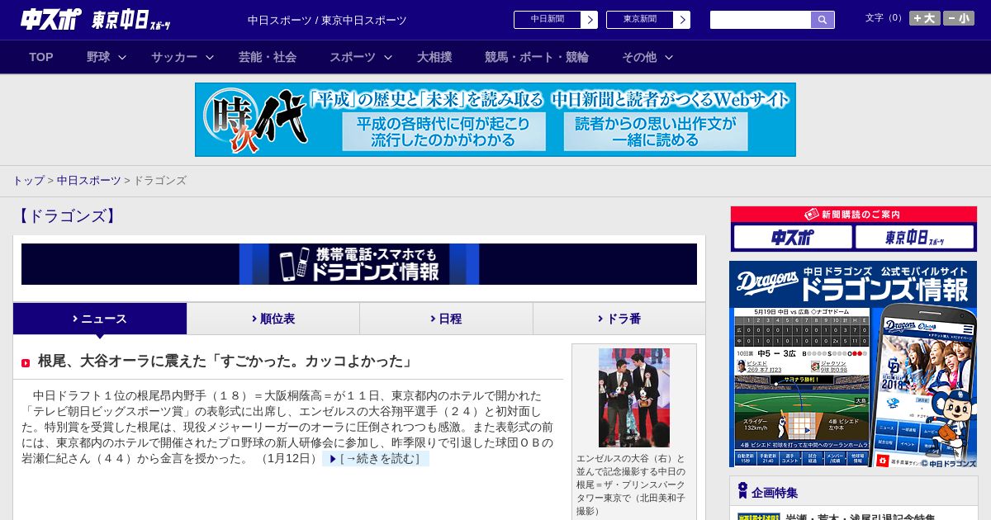Open the 読者からの思い出作文 banner box

656,132
